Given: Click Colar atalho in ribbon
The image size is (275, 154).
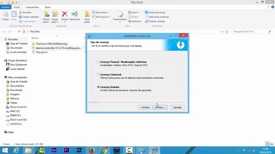Looking at the screenshot, I should (27, 21).
